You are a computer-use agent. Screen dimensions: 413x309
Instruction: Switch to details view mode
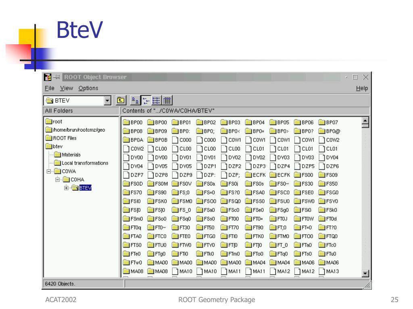(x=167, y=100)
